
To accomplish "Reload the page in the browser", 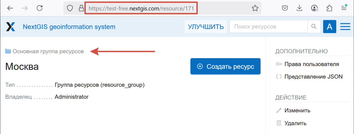I will [40, 8].
